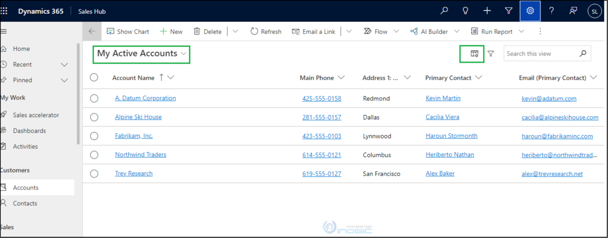Open Address 1 column options chevron
The height and width of the screenshot is (238, 608).
[x=407, y=78]
